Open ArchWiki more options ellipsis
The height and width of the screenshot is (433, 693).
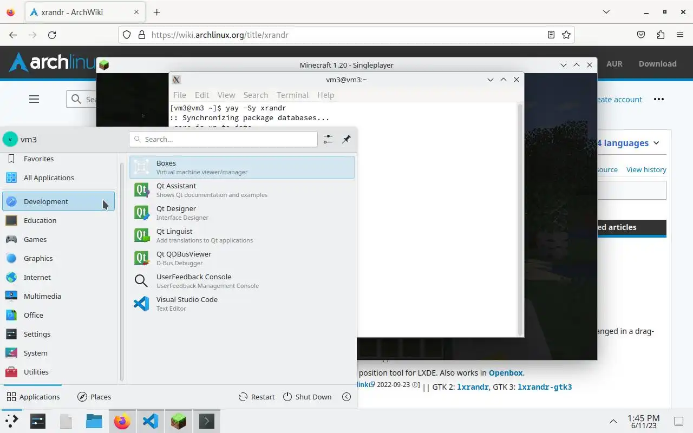point(658,99)
